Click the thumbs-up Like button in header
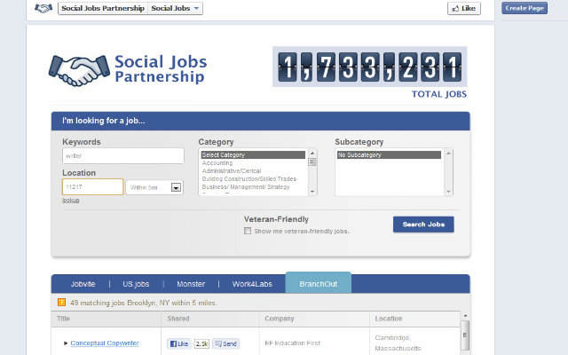The height and width of the screenshot is (355, 568). (x=463, y=8)
